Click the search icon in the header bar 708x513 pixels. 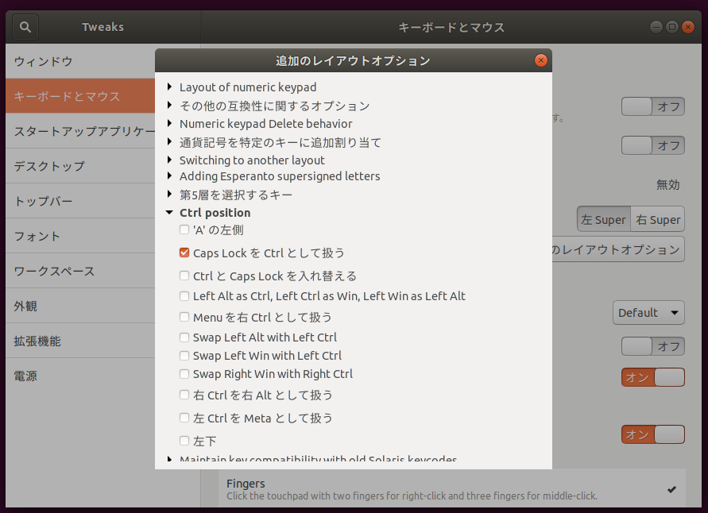pos(24,26)
